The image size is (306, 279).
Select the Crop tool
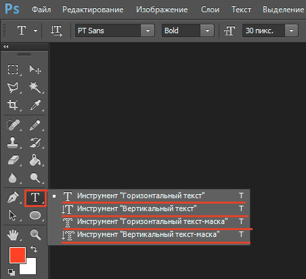pos(13,105)
